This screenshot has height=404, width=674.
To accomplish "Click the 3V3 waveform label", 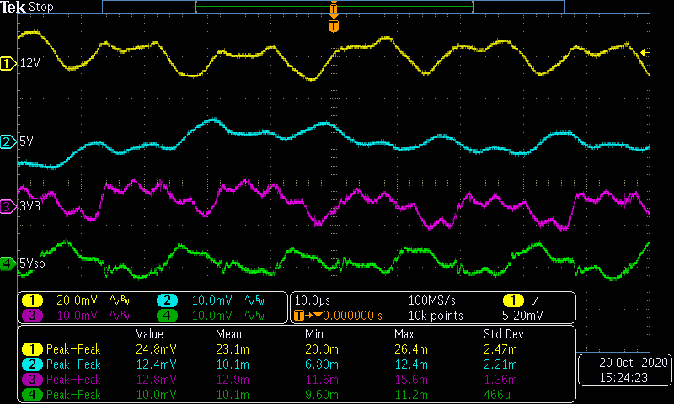I will coord(29,206).
